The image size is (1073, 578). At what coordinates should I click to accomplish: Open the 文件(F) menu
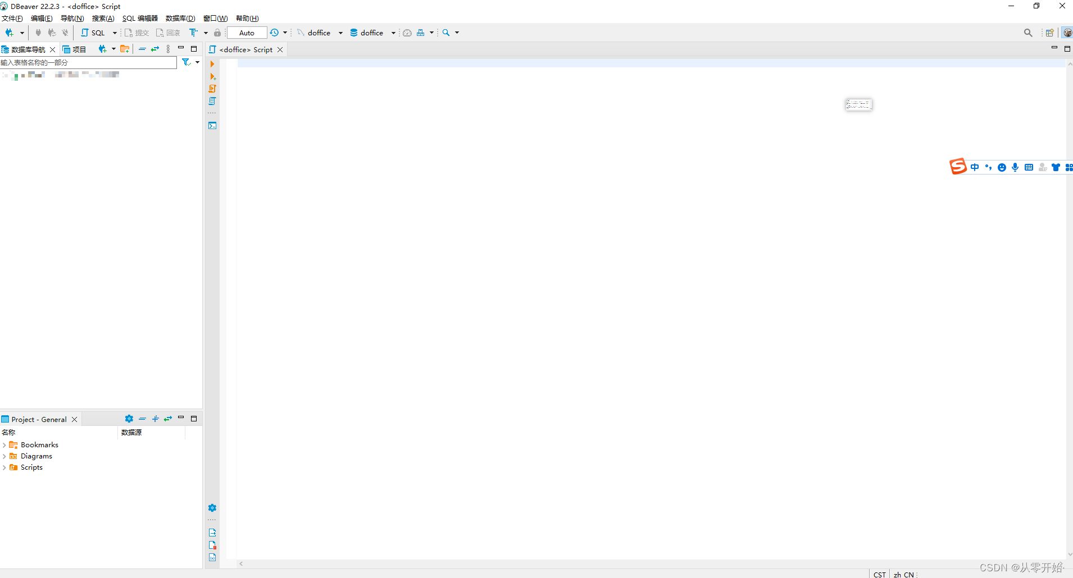12,19
